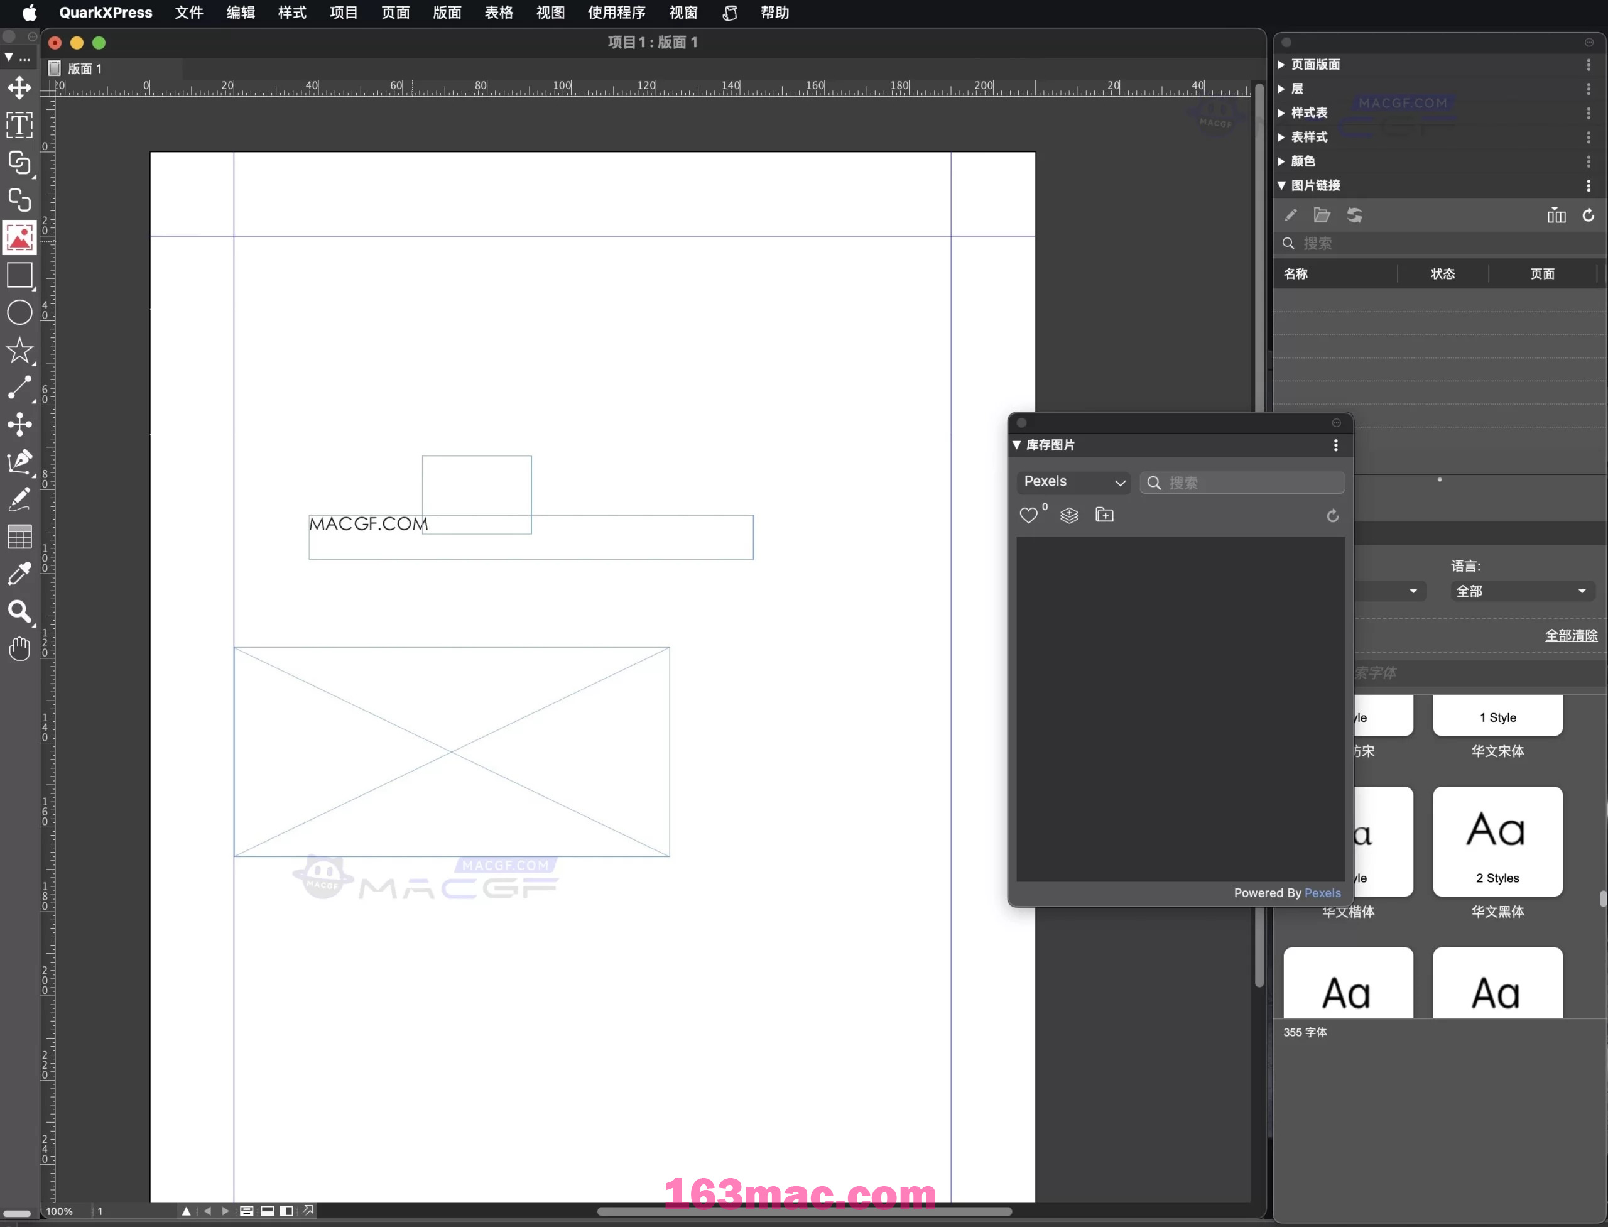Screen dimensions: 1608x1227
Task: Collapse the 图片链接 panel
Action: (1281, 185)
